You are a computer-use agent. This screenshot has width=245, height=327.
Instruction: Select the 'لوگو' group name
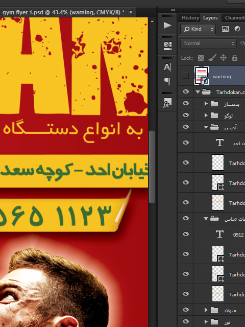tap(228, 116)
